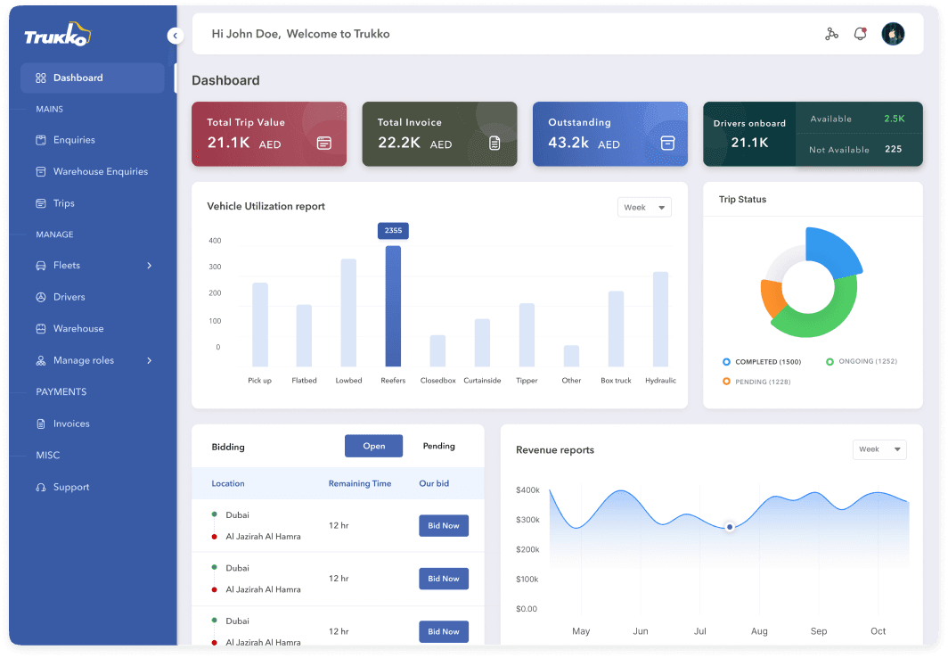Select the Outstanding card
The width and height of the screenshot is (948, 658).
click(x=610, y=135)
